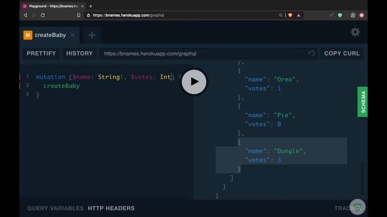Viewport: 387px width, 217px height.
Task: Close the createBaby tab
Action: click(73, 35)
